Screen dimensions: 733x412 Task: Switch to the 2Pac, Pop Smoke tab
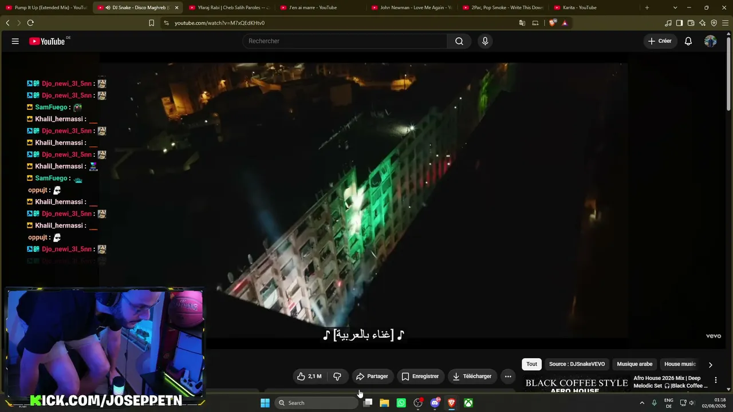[503, 7]
